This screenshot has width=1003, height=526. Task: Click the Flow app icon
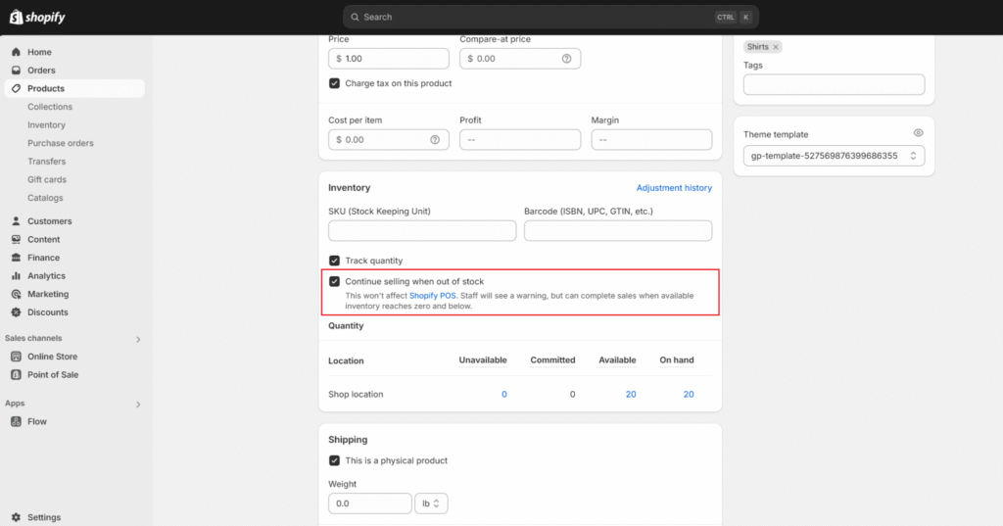click(x=17, y=422)
